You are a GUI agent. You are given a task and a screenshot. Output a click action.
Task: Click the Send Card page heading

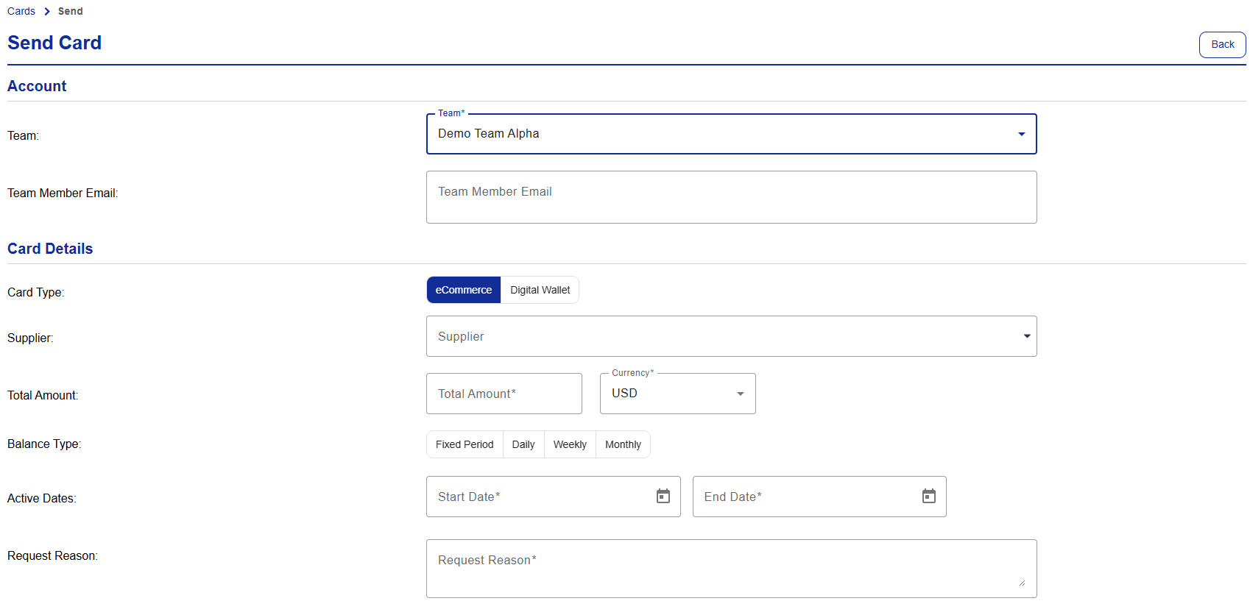coord(54,43)
